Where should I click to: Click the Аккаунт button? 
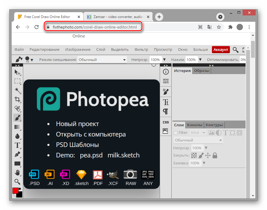coord(221,50)
